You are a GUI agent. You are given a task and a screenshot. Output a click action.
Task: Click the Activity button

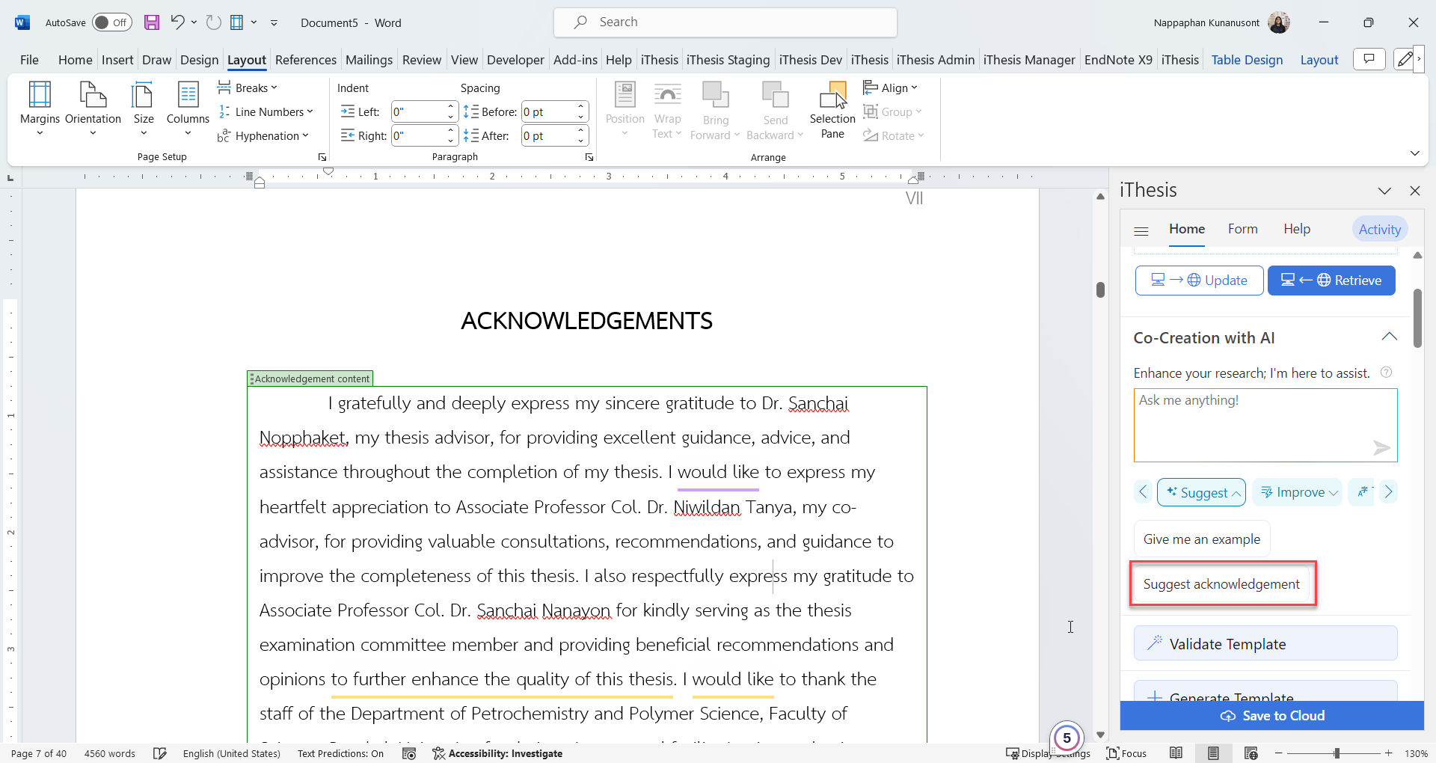click(1379, 229)
